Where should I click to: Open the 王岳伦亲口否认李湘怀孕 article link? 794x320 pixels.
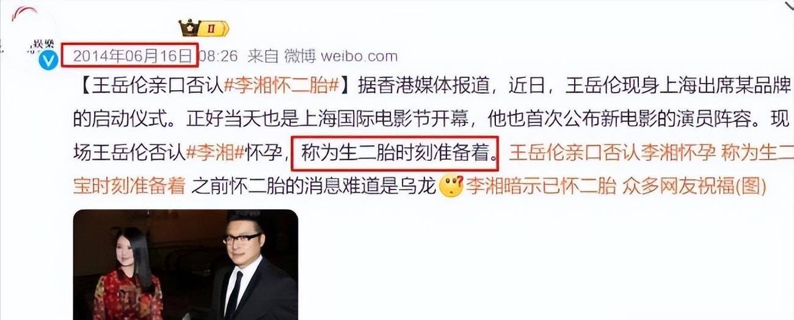point(611,152)
